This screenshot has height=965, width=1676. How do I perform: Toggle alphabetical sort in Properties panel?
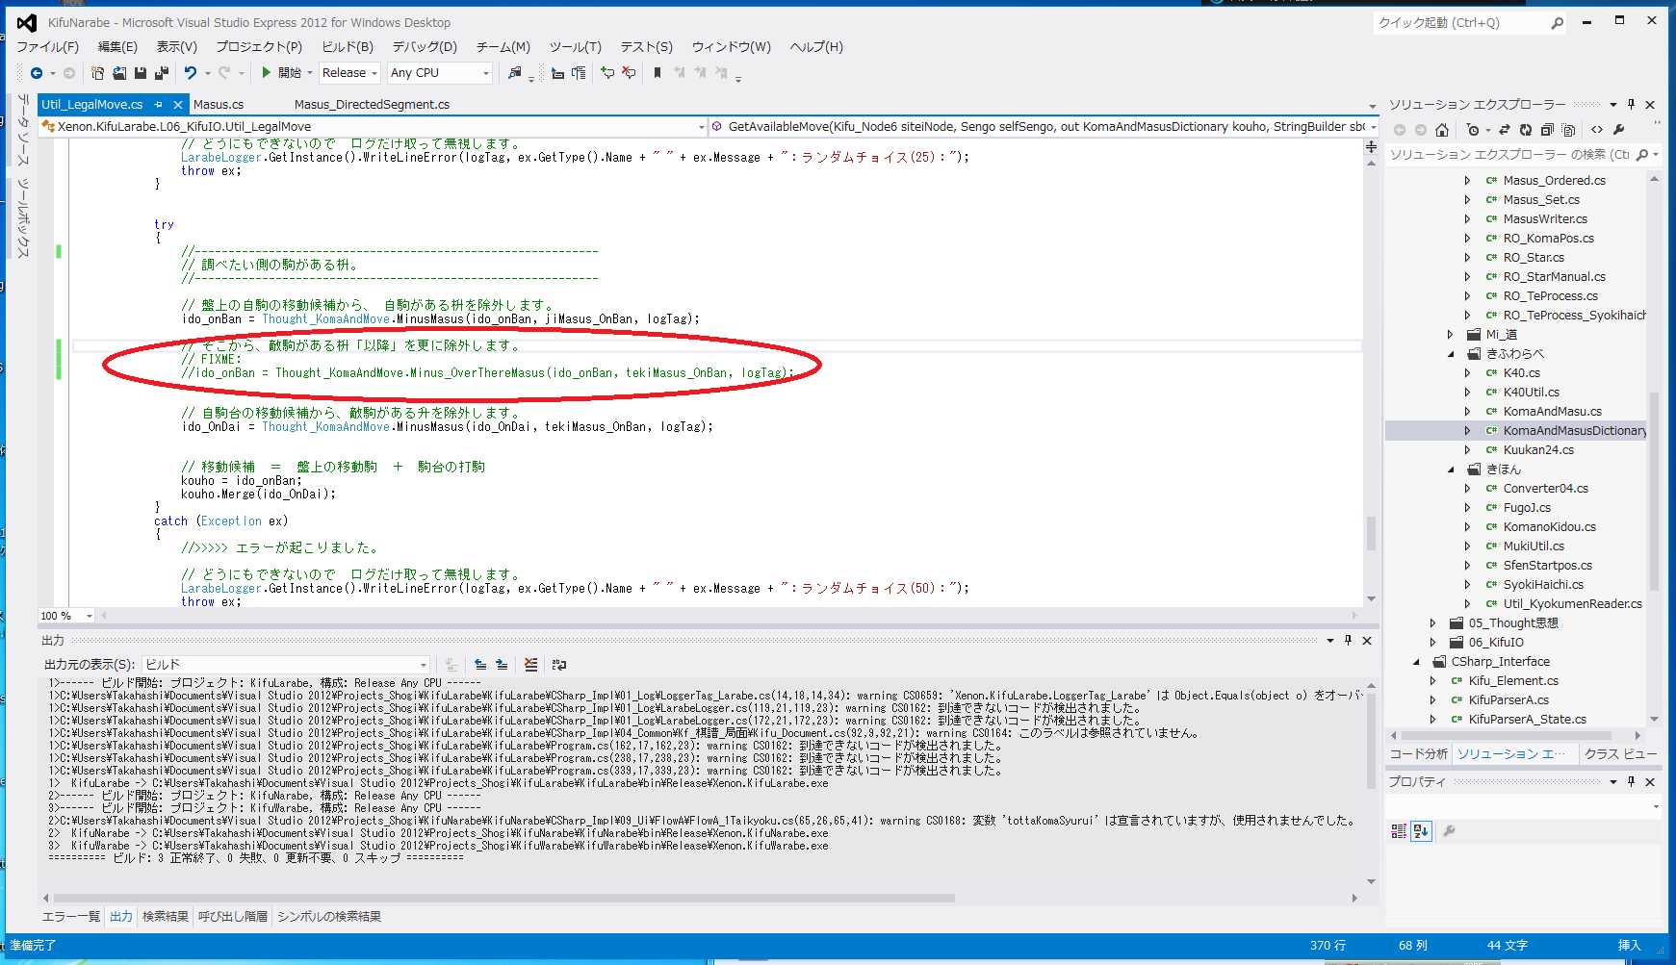tap(1421, 831)
